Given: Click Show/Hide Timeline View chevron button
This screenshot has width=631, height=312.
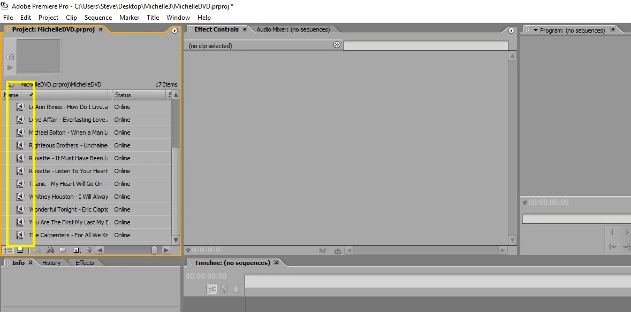Looking at the screenshot, I should [x=337, y=44].
